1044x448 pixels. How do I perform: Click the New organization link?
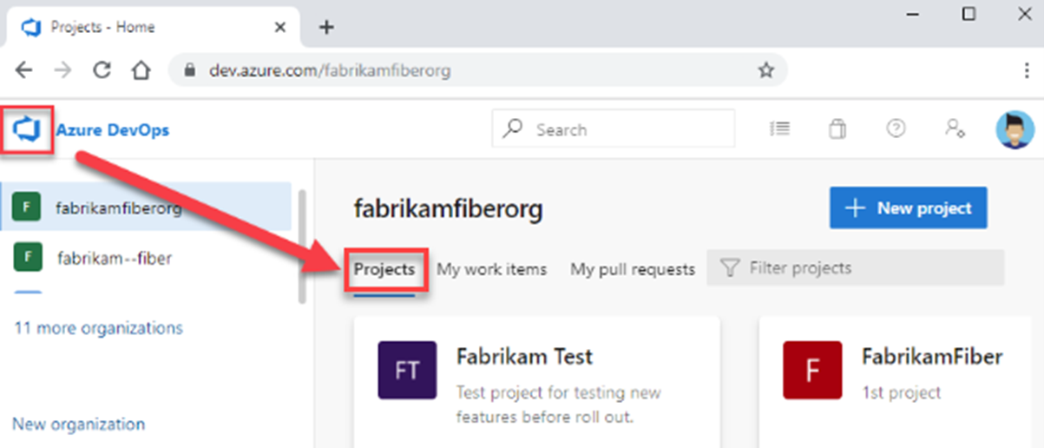[78, 425]
